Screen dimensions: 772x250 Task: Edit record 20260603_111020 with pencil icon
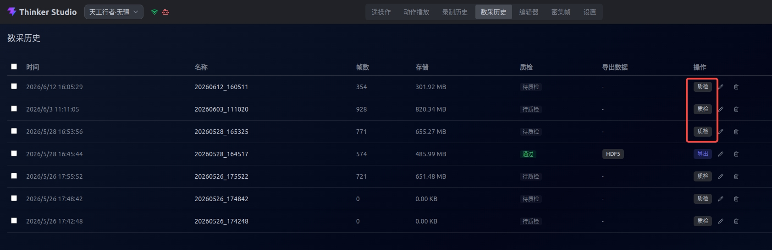pyautogui.click(x=721, y=109)
